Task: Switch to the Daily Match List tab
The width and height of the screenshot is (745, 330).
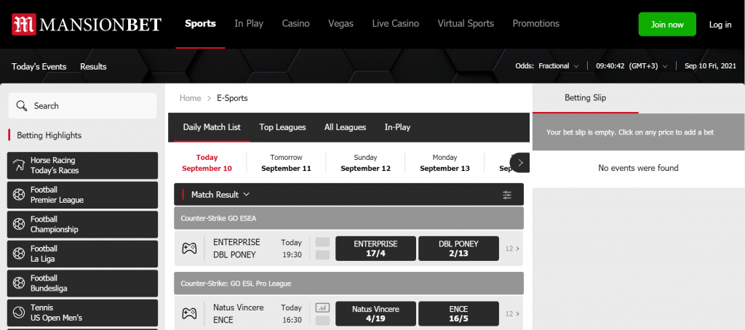Action: click(x=212, y=127)
